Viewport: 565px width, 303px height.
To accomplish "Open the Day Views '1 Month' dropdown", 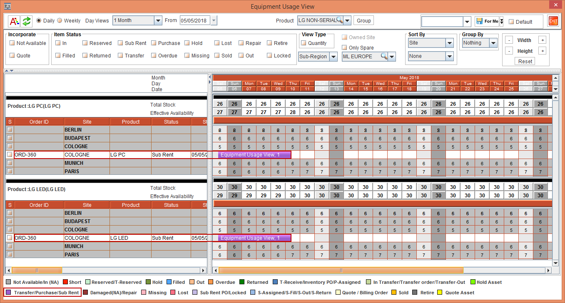I will [158, 20].
